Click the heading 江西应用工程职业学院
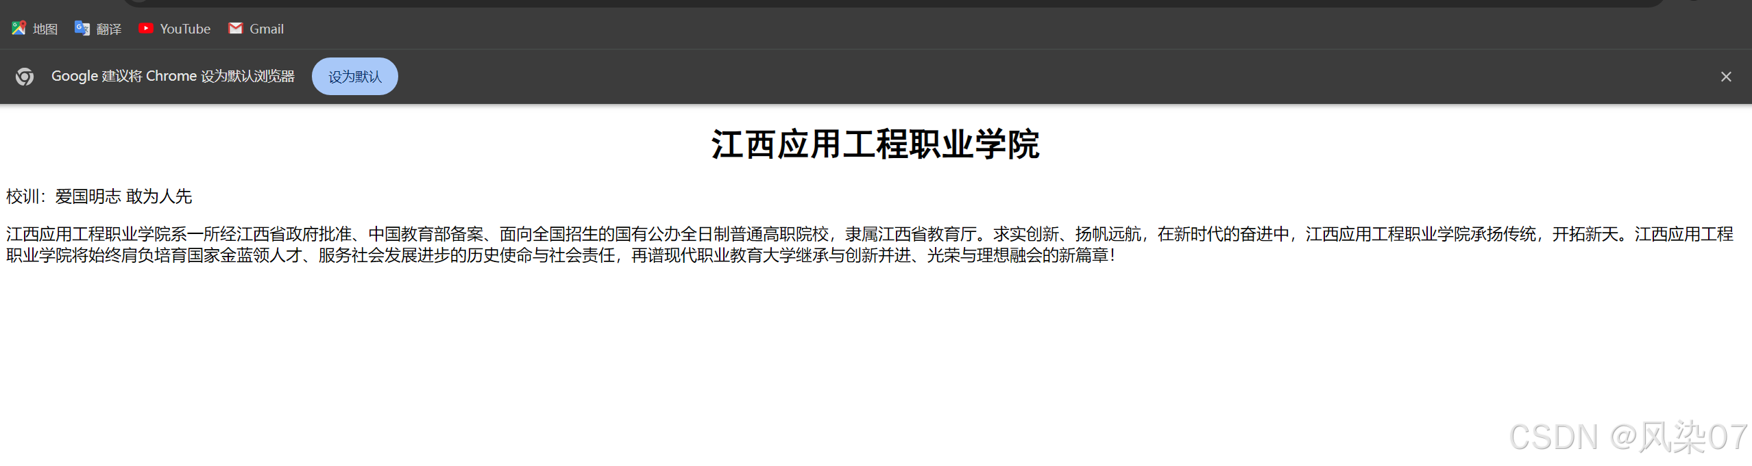This screenshot has width=1752, height=466. 875,144
